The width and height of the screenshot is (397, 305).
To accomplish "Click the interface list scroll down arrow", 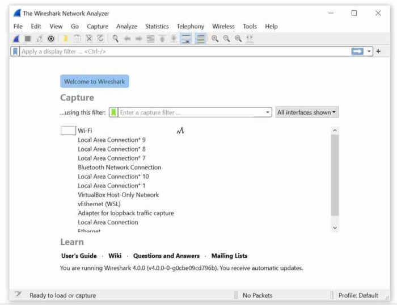I will [x=335, y=228].
